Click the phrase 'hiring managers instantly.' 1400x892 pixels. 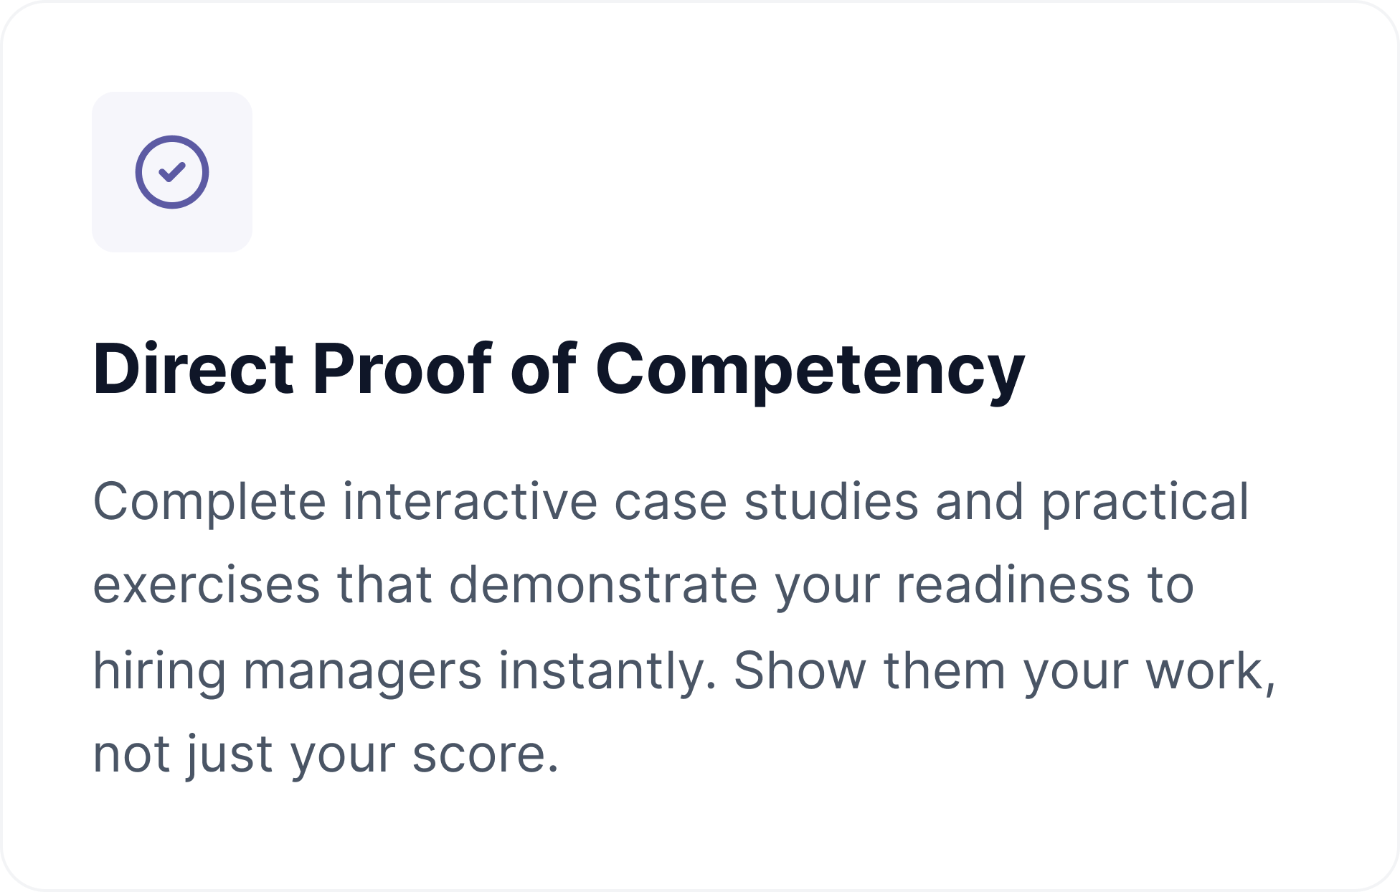[405, 672]
